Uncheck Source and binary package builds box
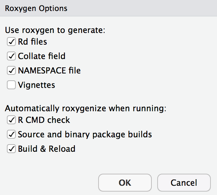Image resolution: width=217 pixels, height=195 pixels. [11, 134]
